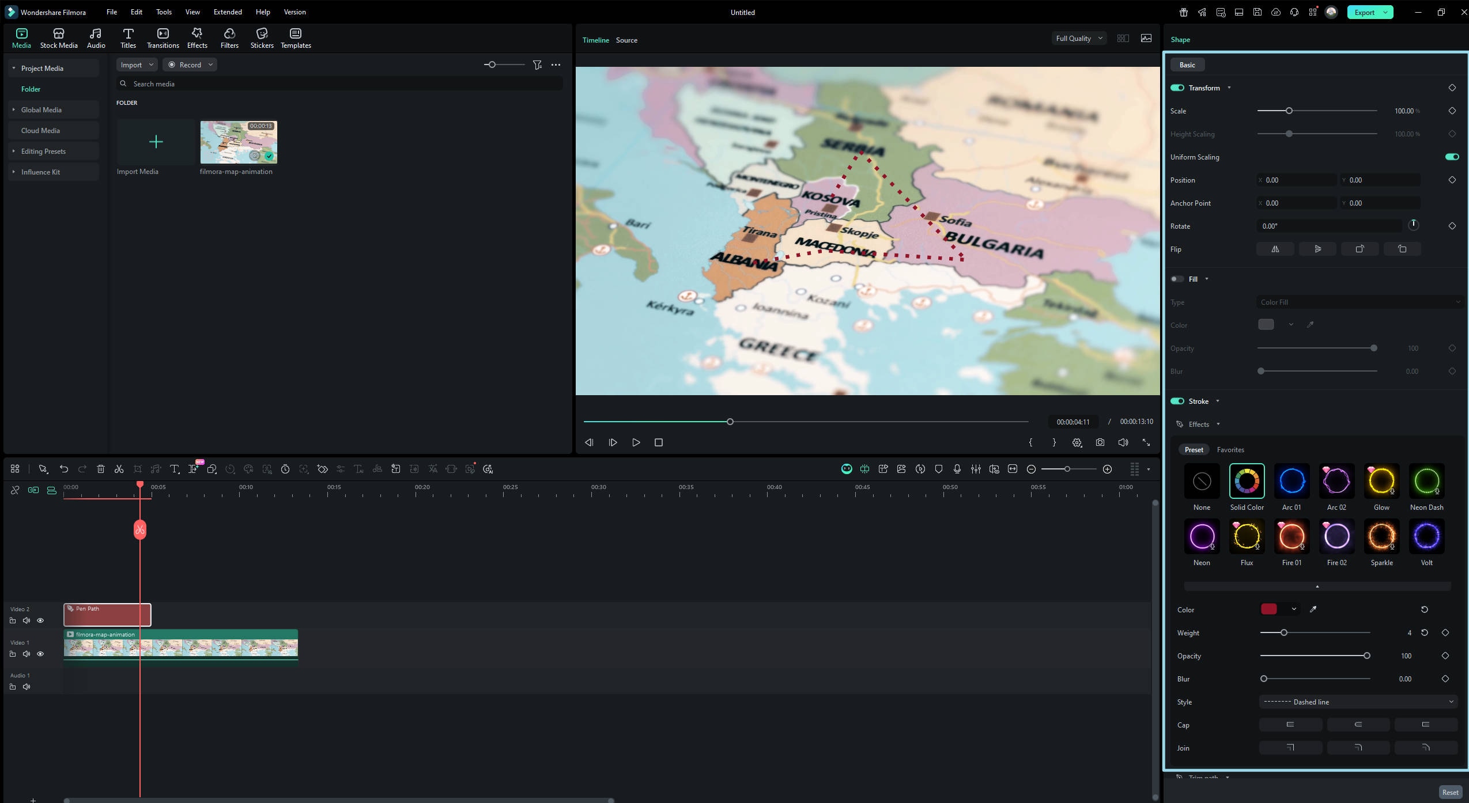Turn off the Stroke toggle

click(x=1178, y=401)
